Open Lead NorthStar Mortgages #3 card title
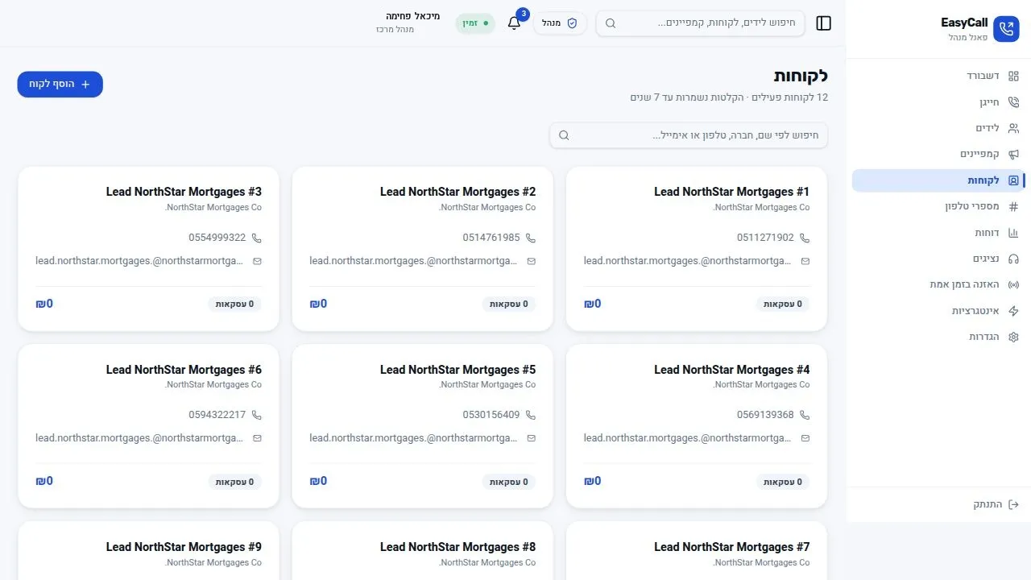 click(184, 192)
